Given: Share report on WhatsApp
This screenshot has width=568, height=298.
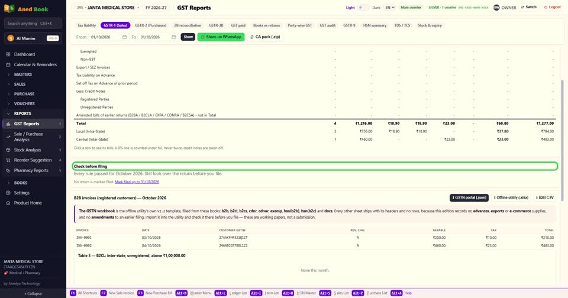Looking at the screenshot, I should (221, 37).
